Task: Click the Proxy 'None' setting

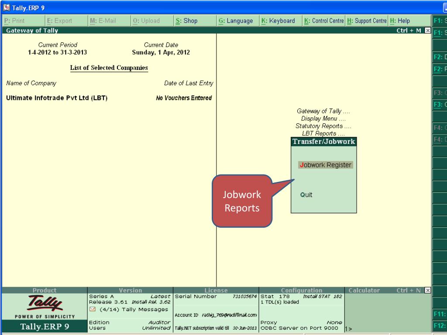Action: (x=334, y=322)
